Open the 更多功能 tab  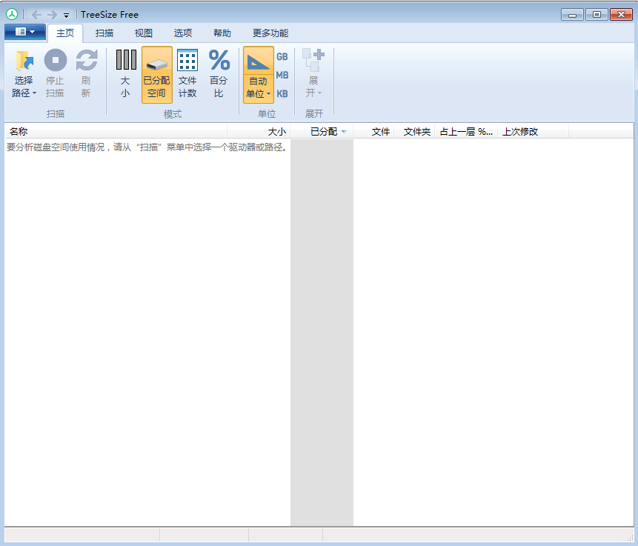pos(270,33)
